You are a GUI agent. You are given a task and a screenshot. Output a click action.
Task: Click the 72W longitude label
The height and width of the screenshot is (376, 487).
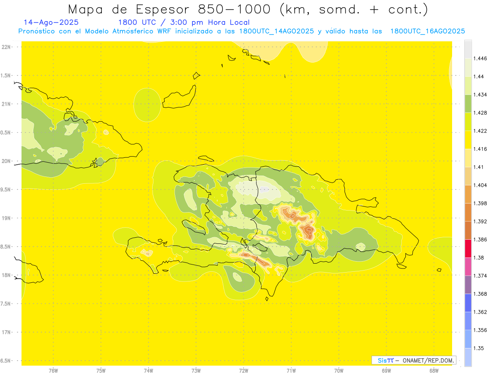pyautogui.click(x=243, y=371)
